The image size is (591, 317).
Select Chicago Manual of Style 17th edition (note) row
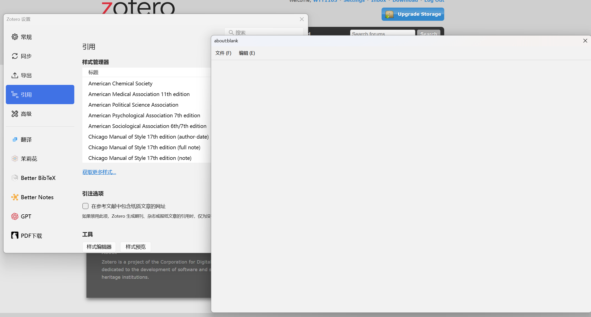147,158
